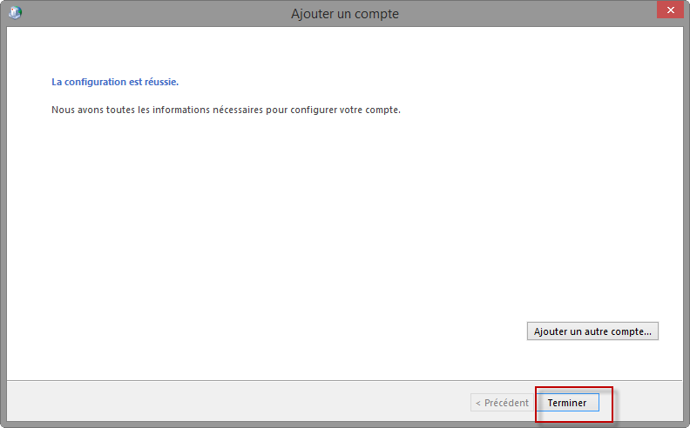
Task: Click the Terminer button to finish setup
Action: pyautogui.click(x=567, y=403)
